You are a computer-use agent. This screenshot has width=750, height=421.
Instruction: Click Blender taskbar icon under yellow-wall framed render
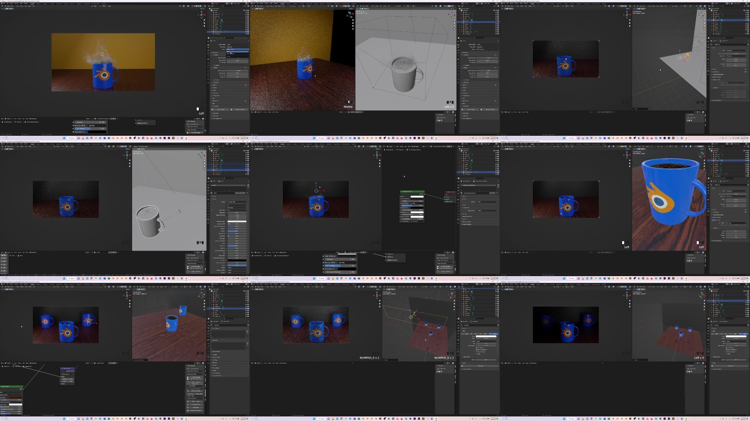tap(186, 138)
